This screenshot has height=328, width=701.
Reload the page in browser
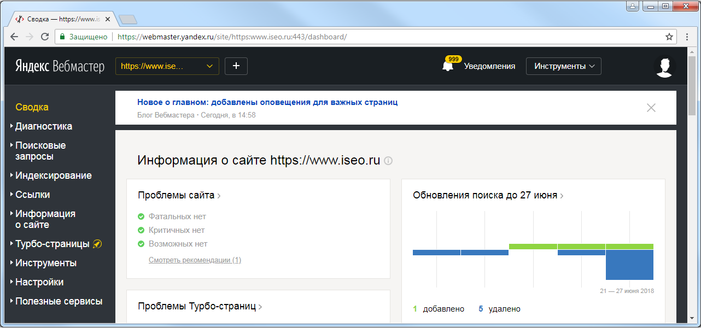[45, 37]
